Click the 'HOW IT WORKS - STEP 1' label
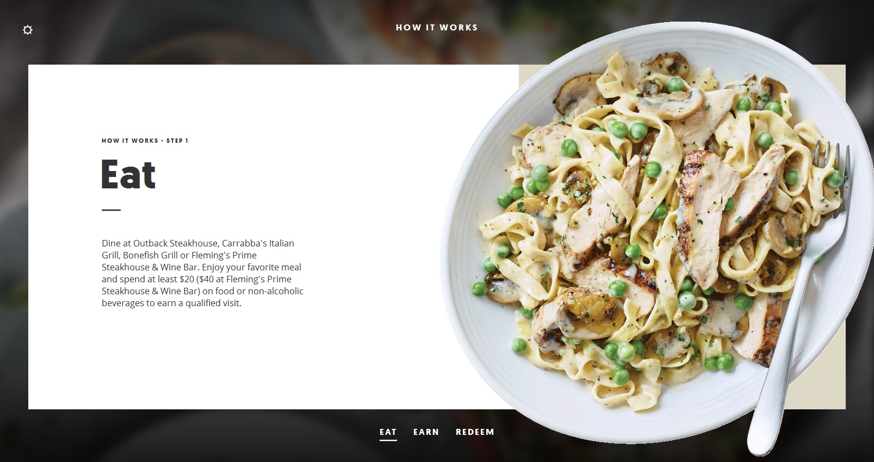Image resolution: width=874 pixels, height=462 pixels. tap(145, 141)
